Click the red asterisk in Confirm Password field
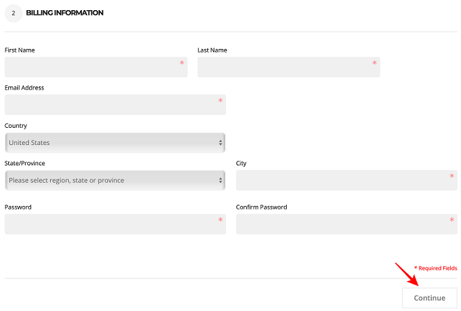Image resolution: width=461 pixels, height=311 pixels. click(x=452, y=219)
